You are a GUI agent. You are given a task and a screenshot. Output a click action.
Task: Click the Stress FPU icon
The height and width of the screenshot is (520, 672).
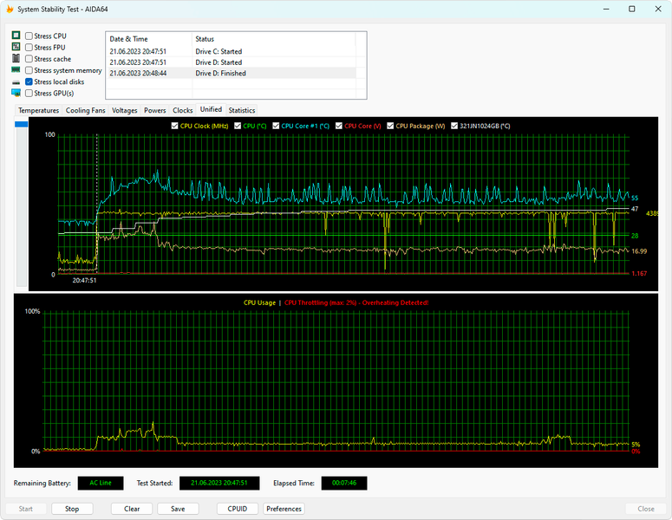[x=16, y=47]
